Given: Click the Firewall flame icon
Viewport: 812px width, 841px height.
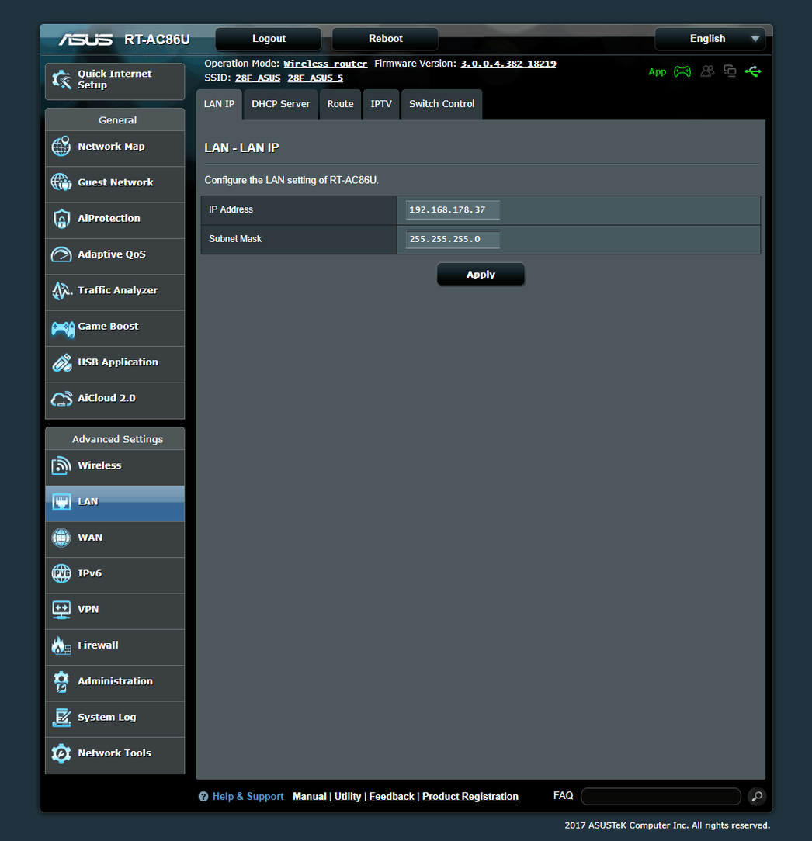Looking at the screenshot, I should pyautogui.click(x=61, y=645).
